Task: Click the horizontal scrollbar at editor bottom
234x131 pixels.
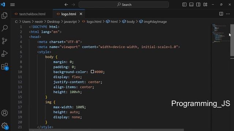Action: click(106, 130)
